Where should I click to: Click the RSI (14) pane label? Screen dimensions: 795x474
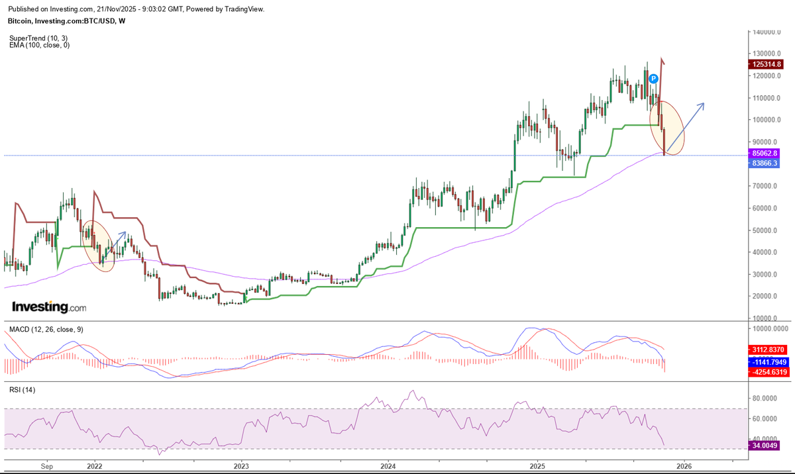[22, 390]
